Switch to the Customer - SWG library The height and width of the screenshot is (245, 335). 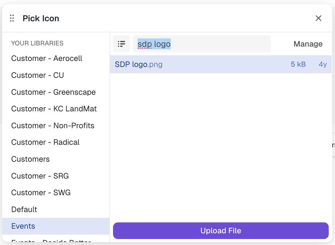56,193
